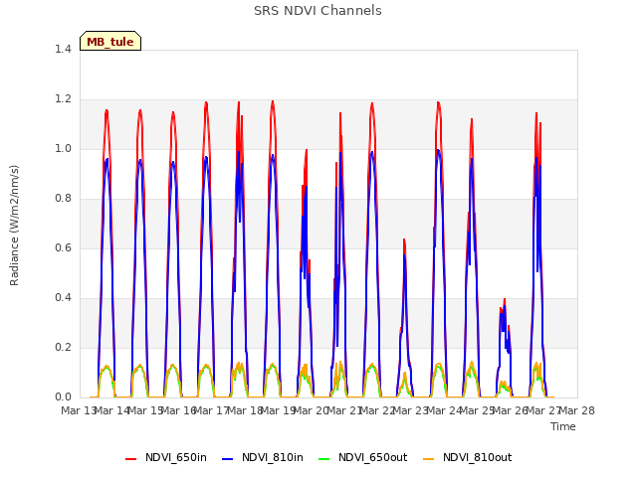
Task: Click the 1.4 y-axis tick label
Action: pos(63,49)
